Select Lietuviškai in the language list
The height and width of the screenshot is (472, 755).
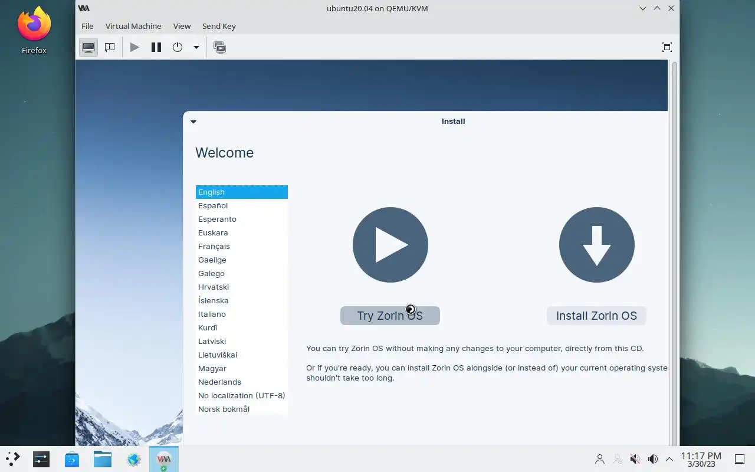pyautogui.click(x=242, y=355)
